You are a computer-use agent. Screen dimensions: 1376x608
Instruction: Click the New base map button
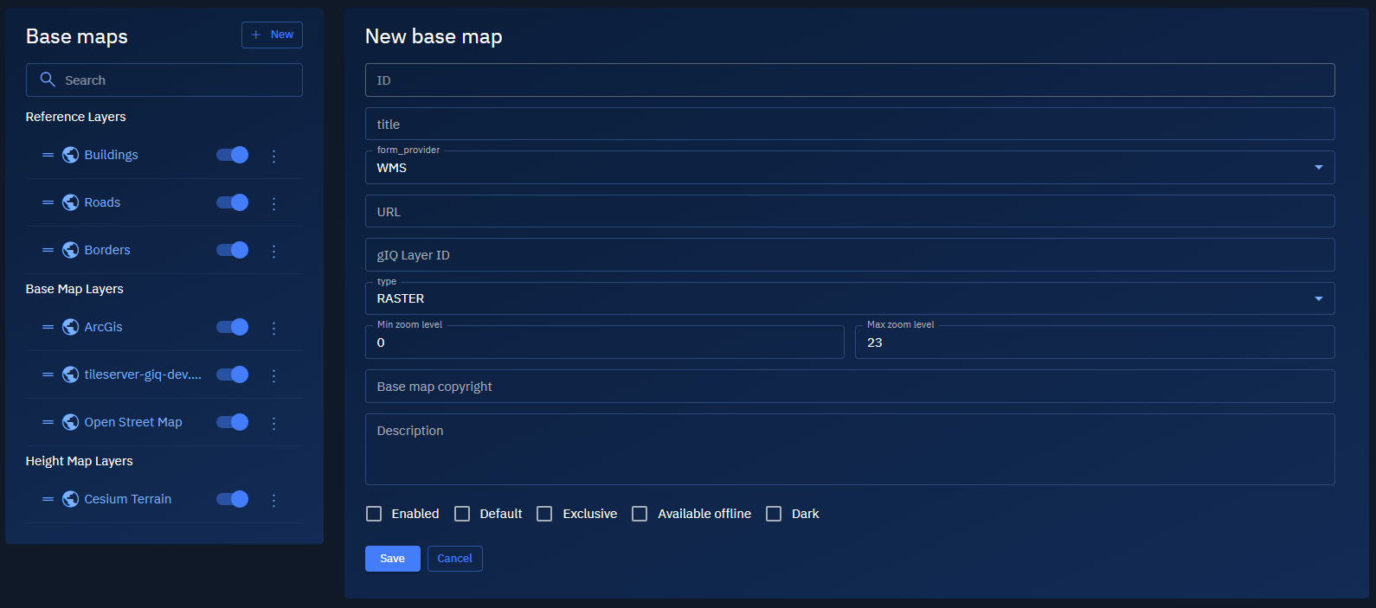pyautogui.click(x=272, y=35)
